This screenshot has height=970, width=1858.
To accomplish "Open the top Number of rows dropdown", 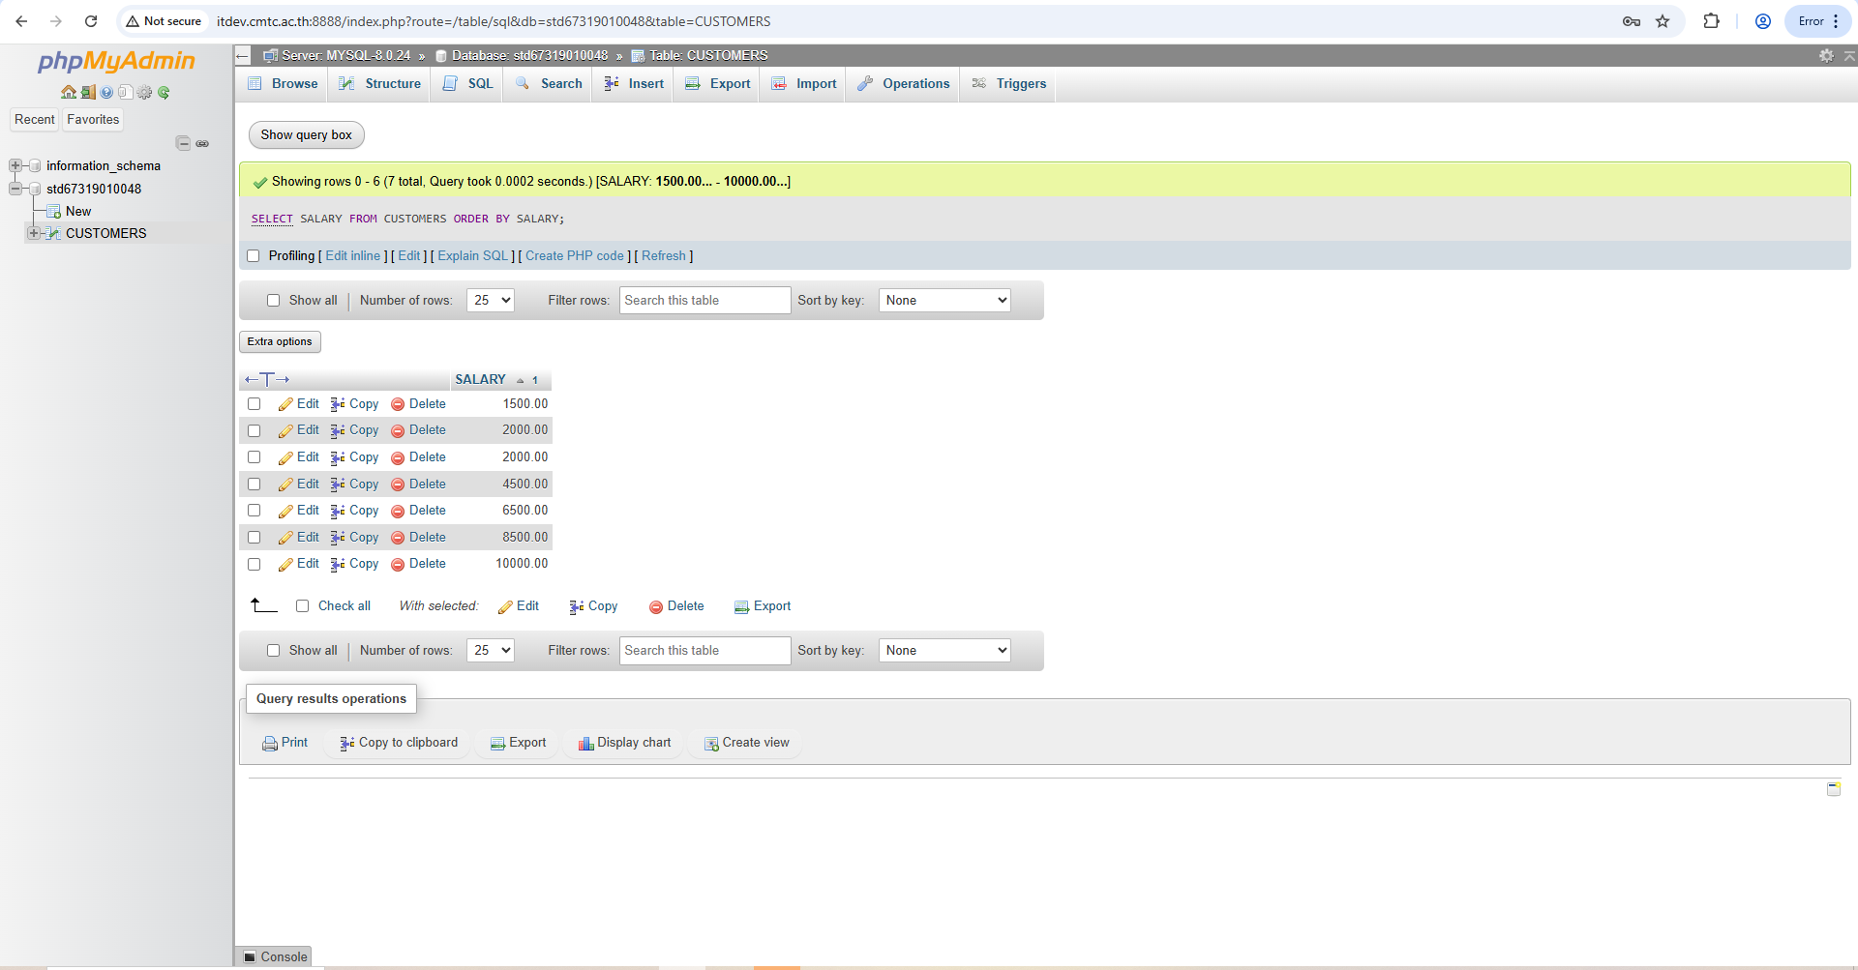I will pyautogui.click(x=490, y=301).
